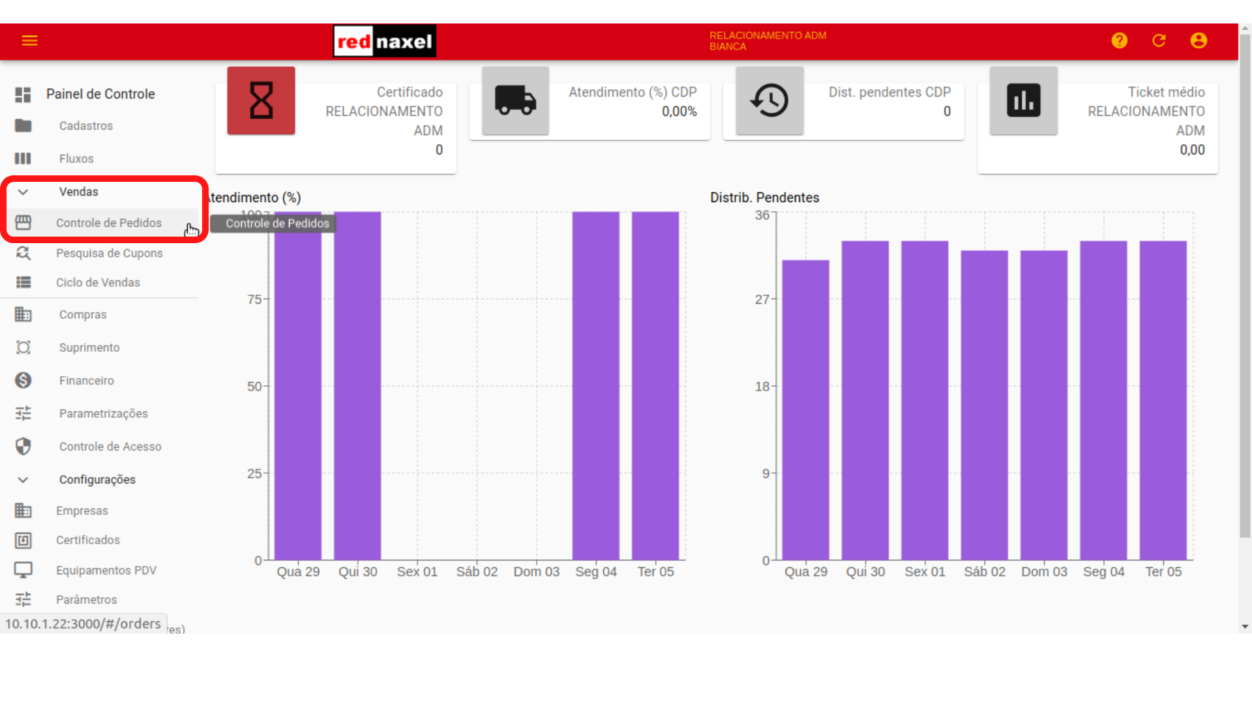Select Equipamentos PDV in sidebar

106,570
